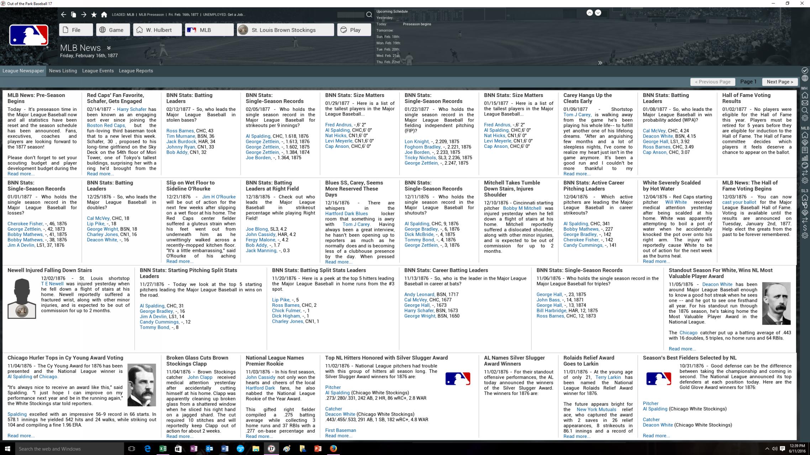Open the File menu
Viewport: 810px width, 455px height.
tap(76, 30)
